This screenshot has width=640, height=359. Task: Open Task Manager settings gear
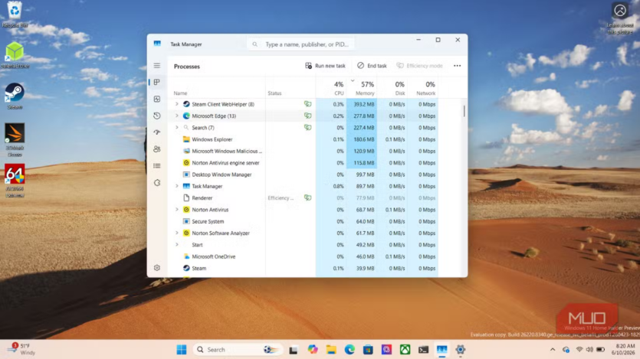coord(156,268)
